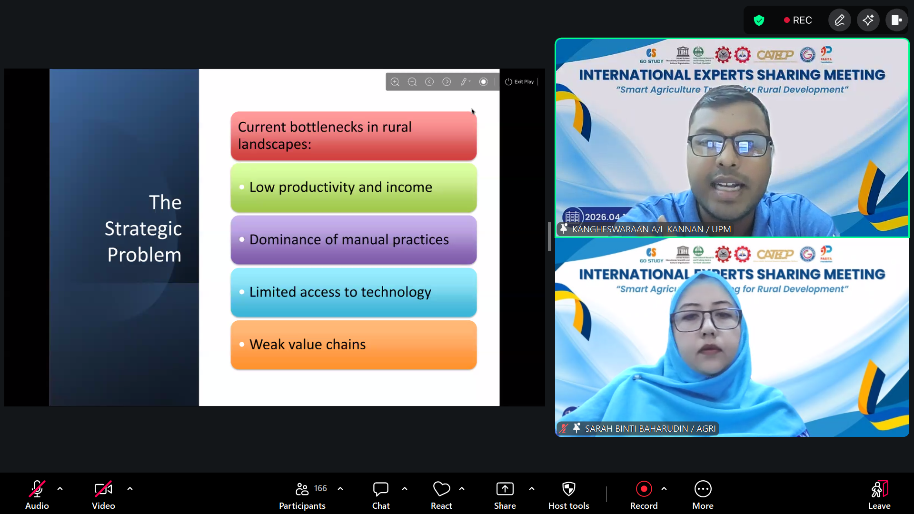Go to next slide arrow

447,82
